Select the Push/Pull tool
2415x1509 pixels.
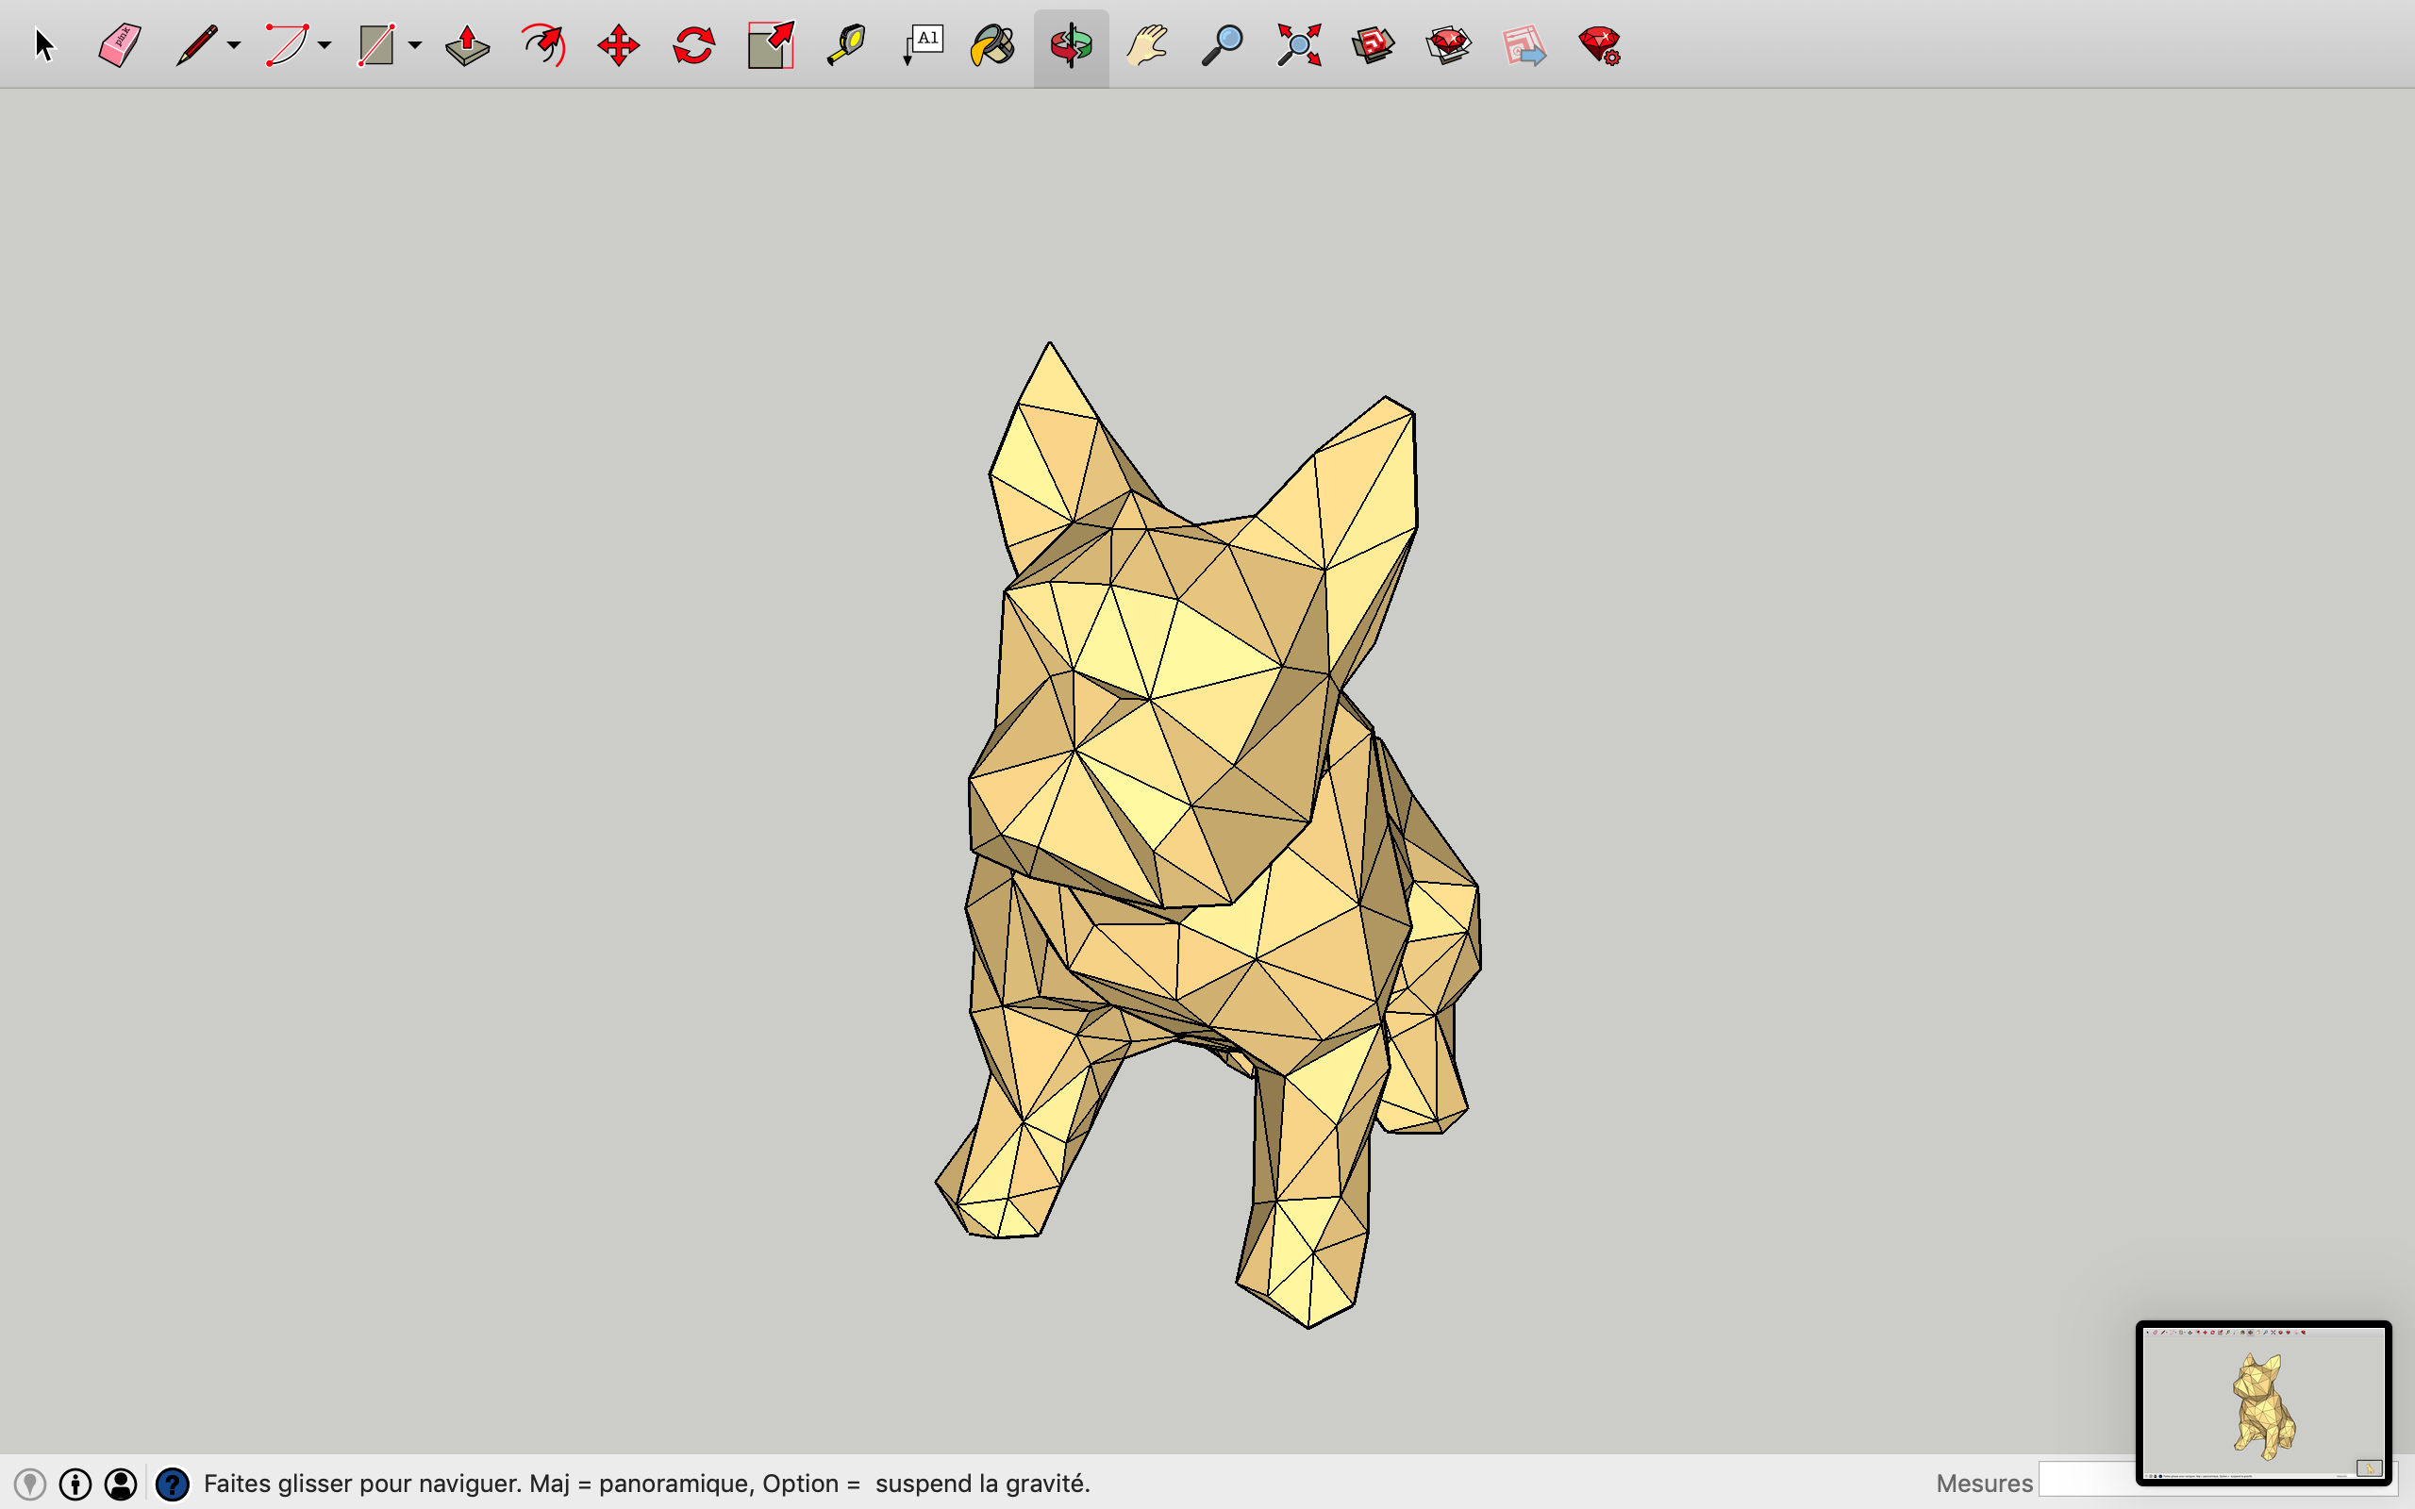point(467,46)
